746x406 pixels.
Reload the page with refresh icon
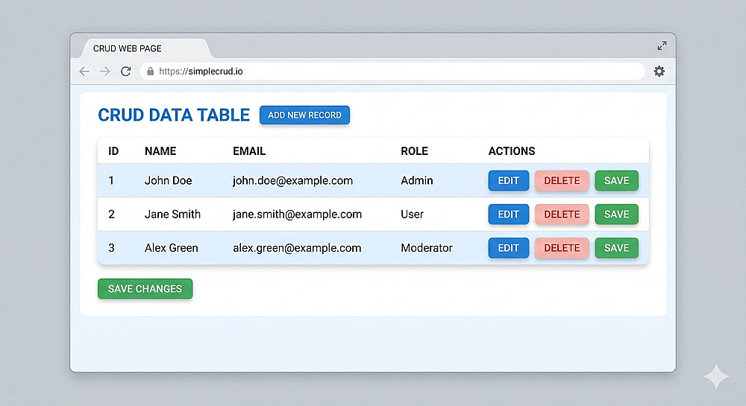[126, 72]
